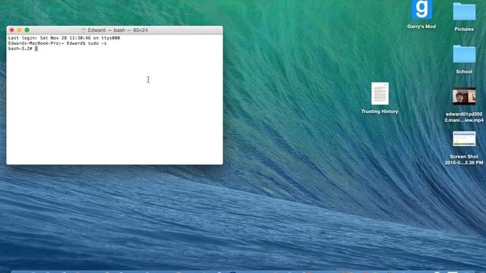Click the 'School' folder label
This screenshot has width=486, height=273.
[464, 71]
